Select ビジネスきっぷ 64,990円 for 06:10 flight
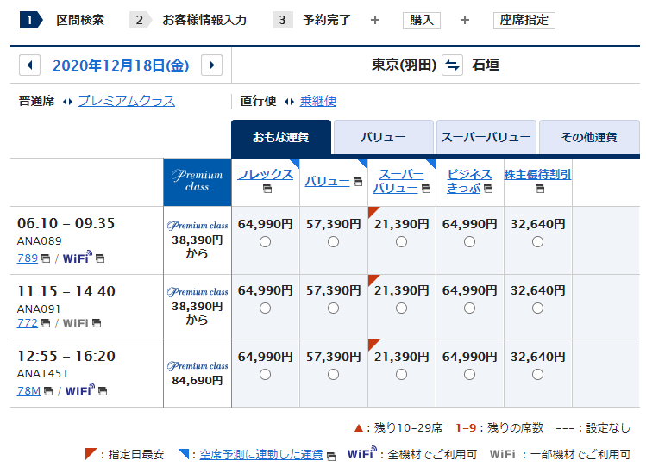The image size is (646, 473). (470, 241)
